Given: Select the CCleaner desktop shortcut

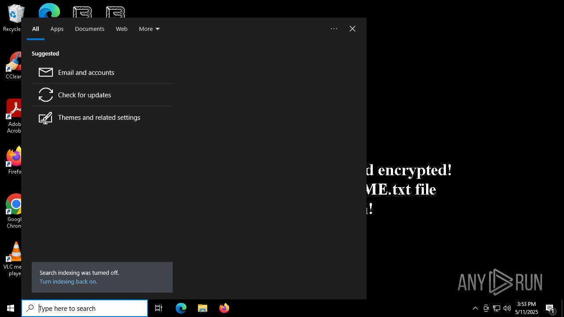Looking at the screenshot, I should [13, 65].
